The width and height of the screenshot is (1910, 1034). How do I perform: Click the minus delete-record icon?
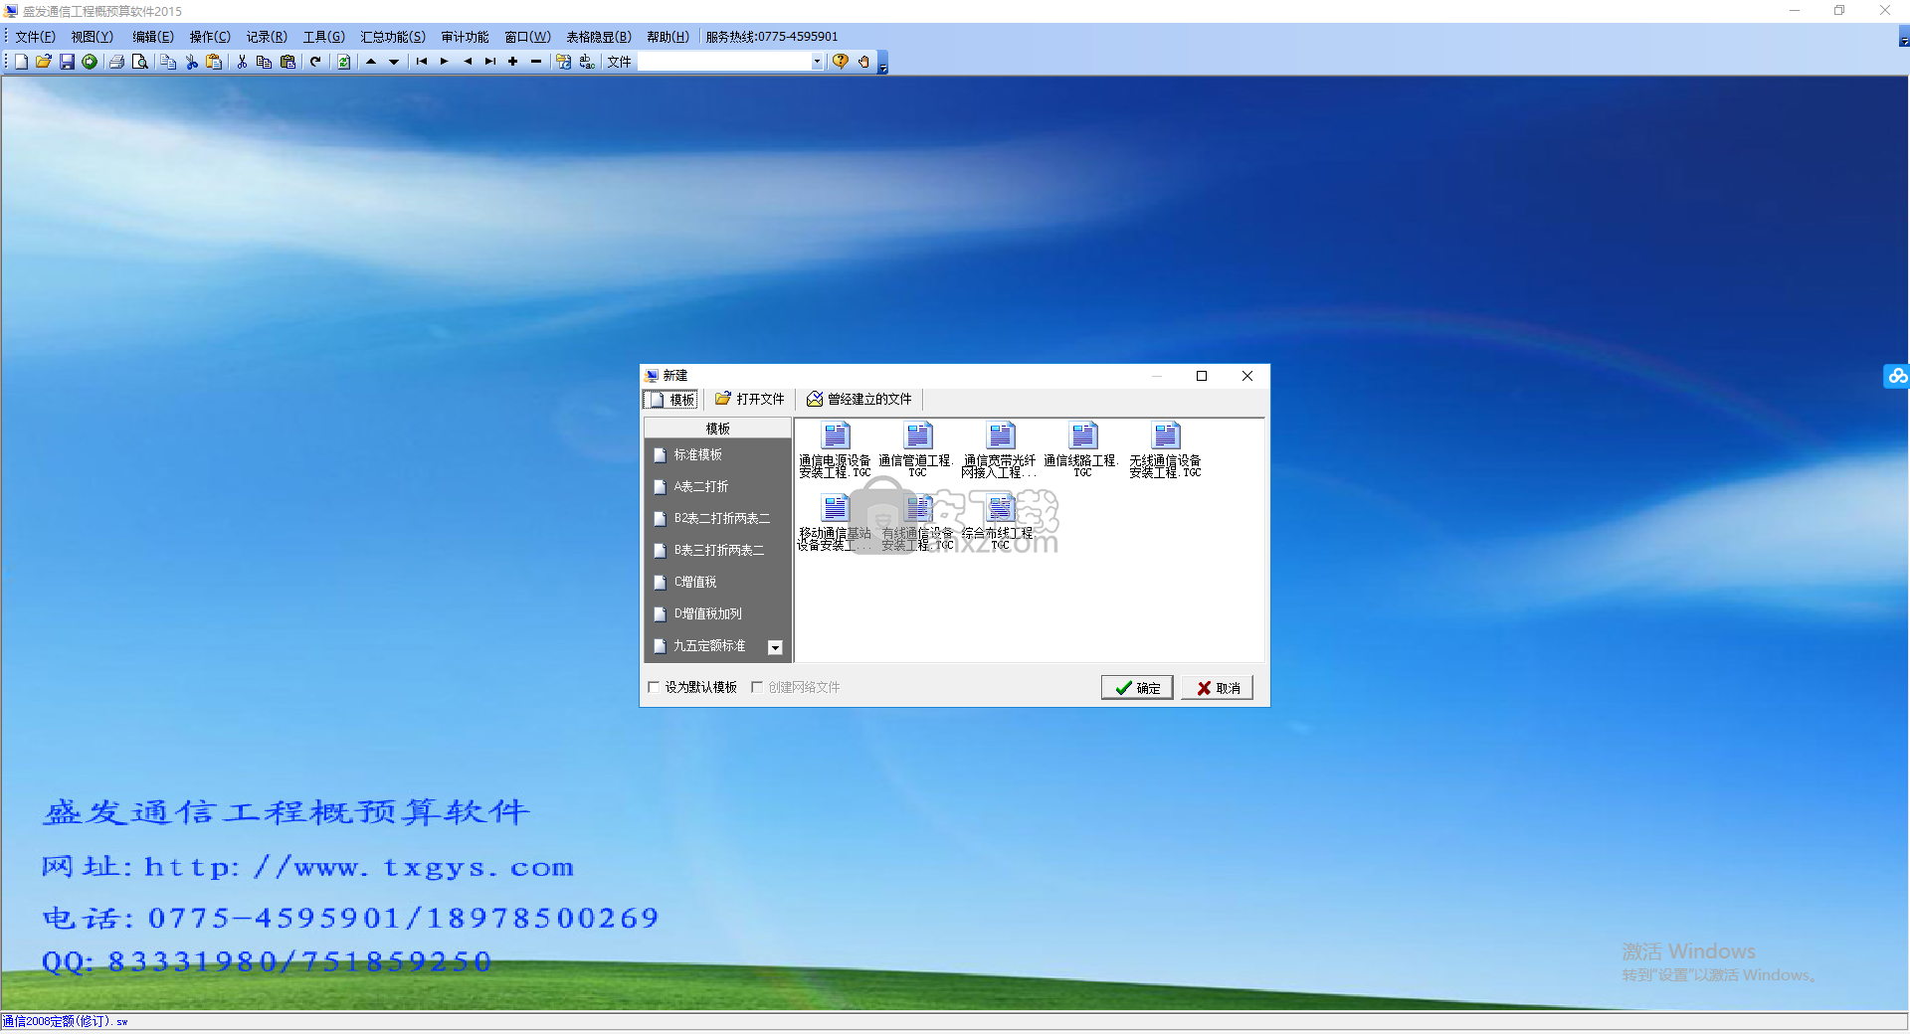click(x=536, y=62)
